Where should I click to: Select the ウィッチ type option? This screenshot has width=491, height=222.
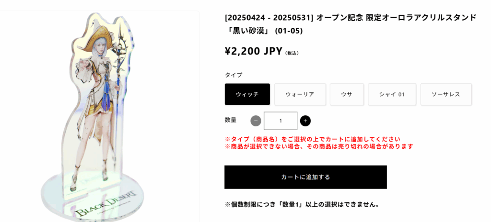coord(247,94)
